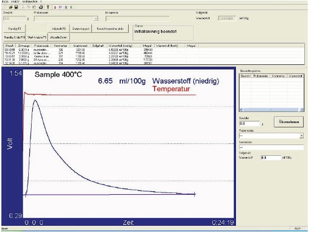Click the S toolbar icon
310x232 pixels.
click(x=66, y=7)
